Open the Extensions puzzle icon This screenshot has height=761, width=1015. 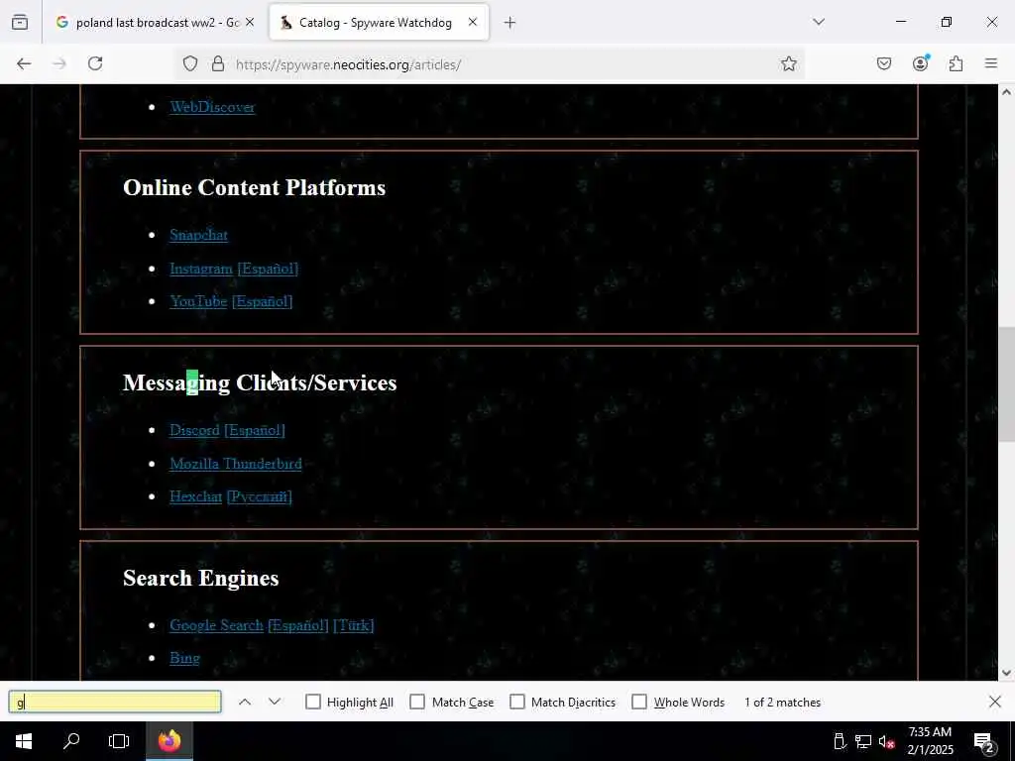click(957, 63)
